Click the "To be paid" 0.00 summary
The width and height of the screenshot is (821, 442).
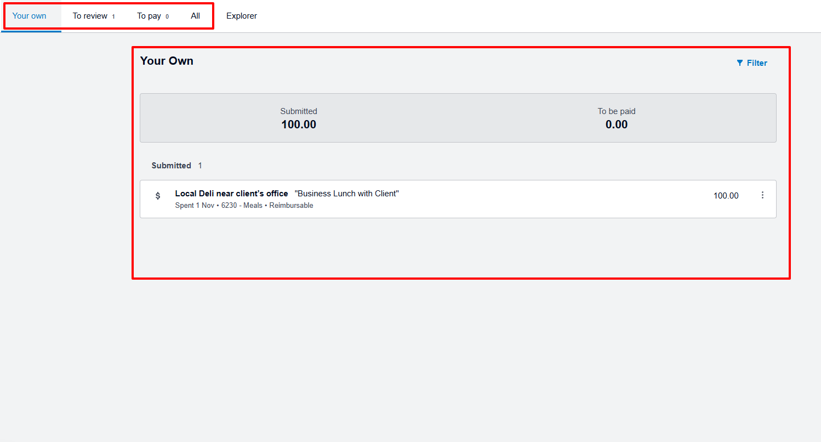tap(616, 124)
